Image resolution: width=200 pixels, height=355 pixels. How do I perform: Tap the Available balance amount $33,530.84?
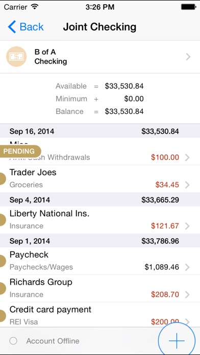[x=124, y=86]
